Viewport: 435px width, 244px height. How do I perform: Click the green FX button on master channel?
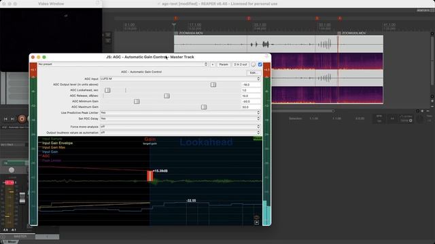pos(14,163)
